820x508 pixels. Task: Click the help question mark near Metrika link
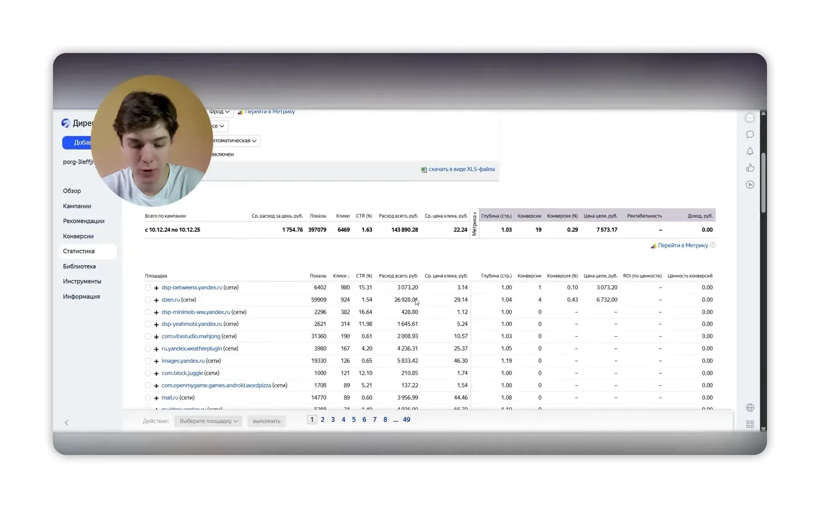pyautogui.click(x=713, y=245)
